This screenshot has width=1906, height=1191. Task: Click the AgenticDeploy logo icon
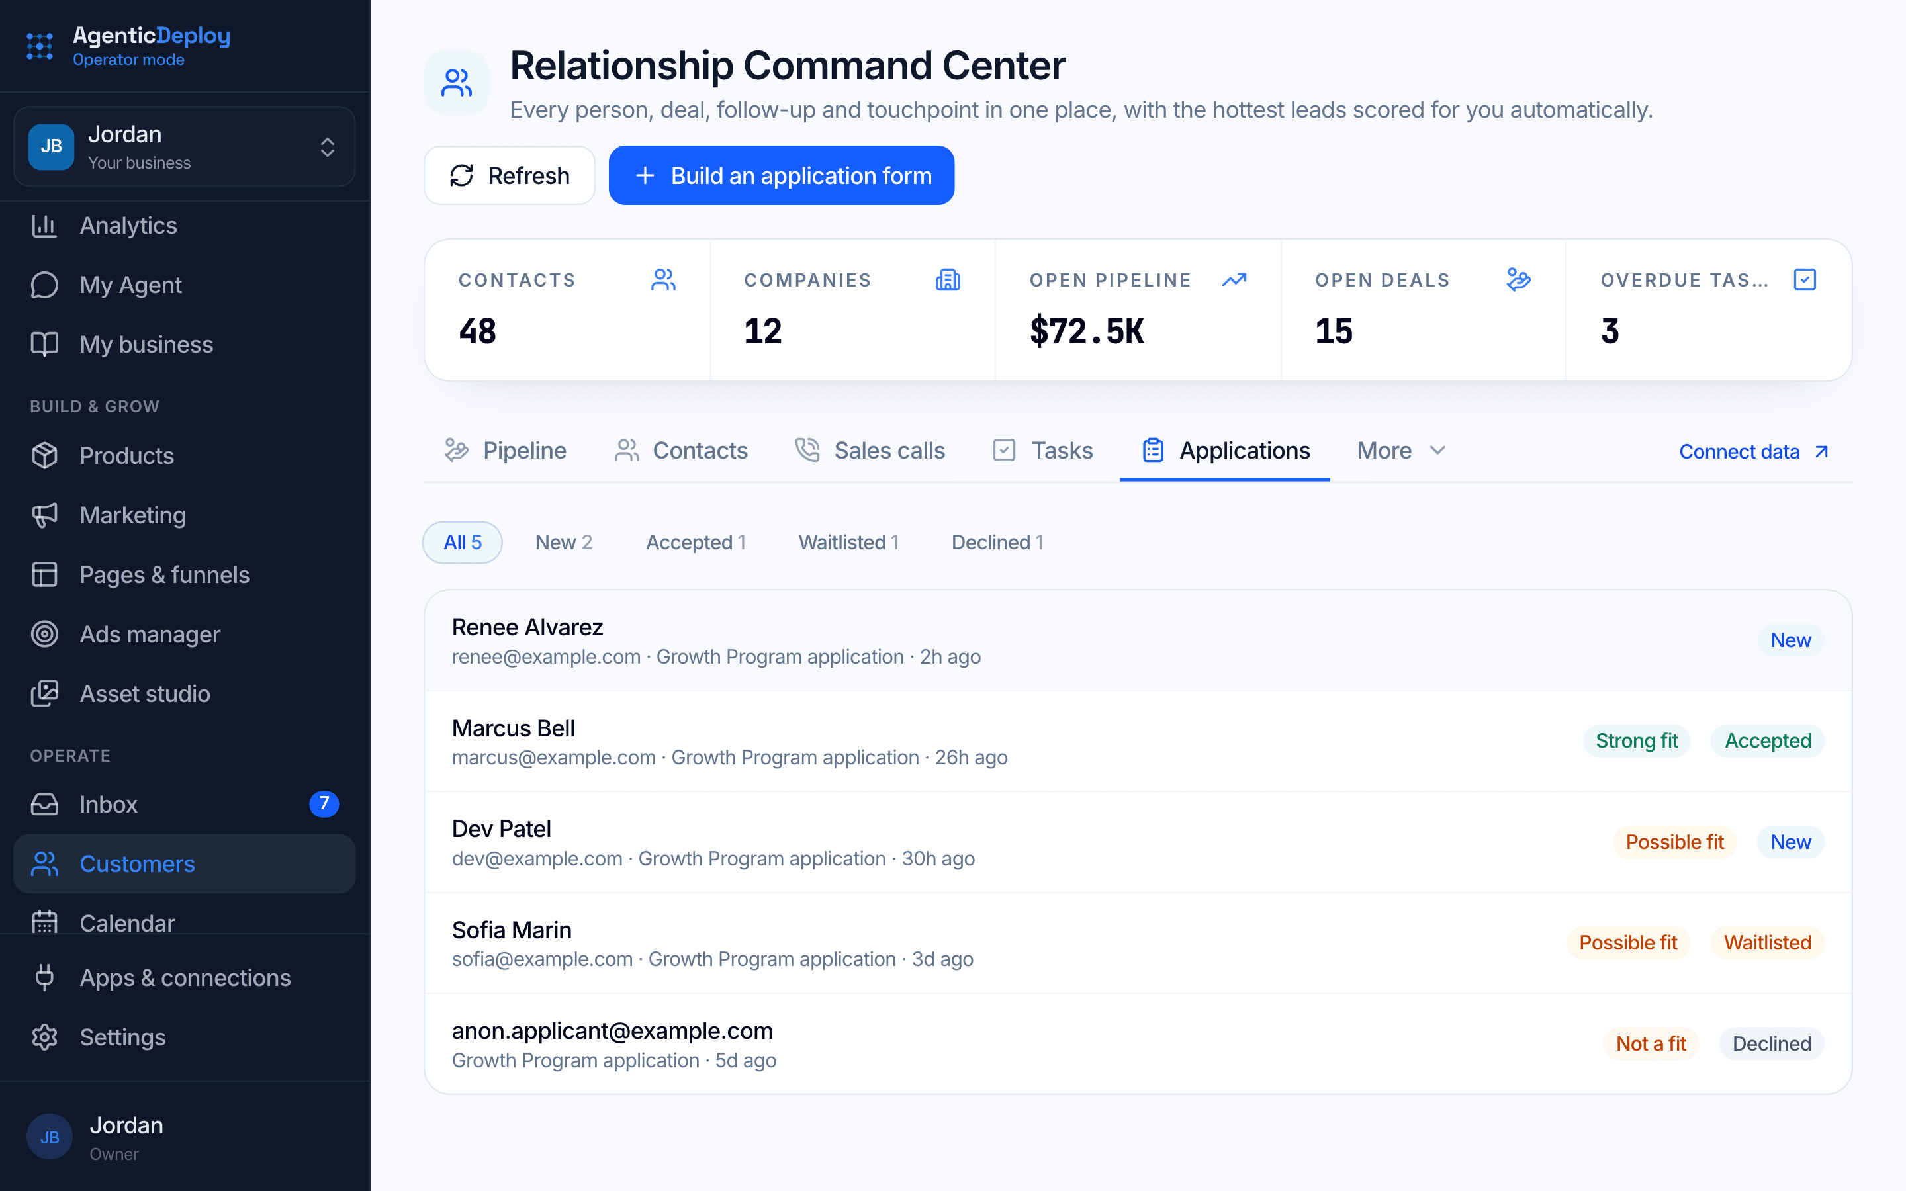pyautogui.click(x=40, y=46)
